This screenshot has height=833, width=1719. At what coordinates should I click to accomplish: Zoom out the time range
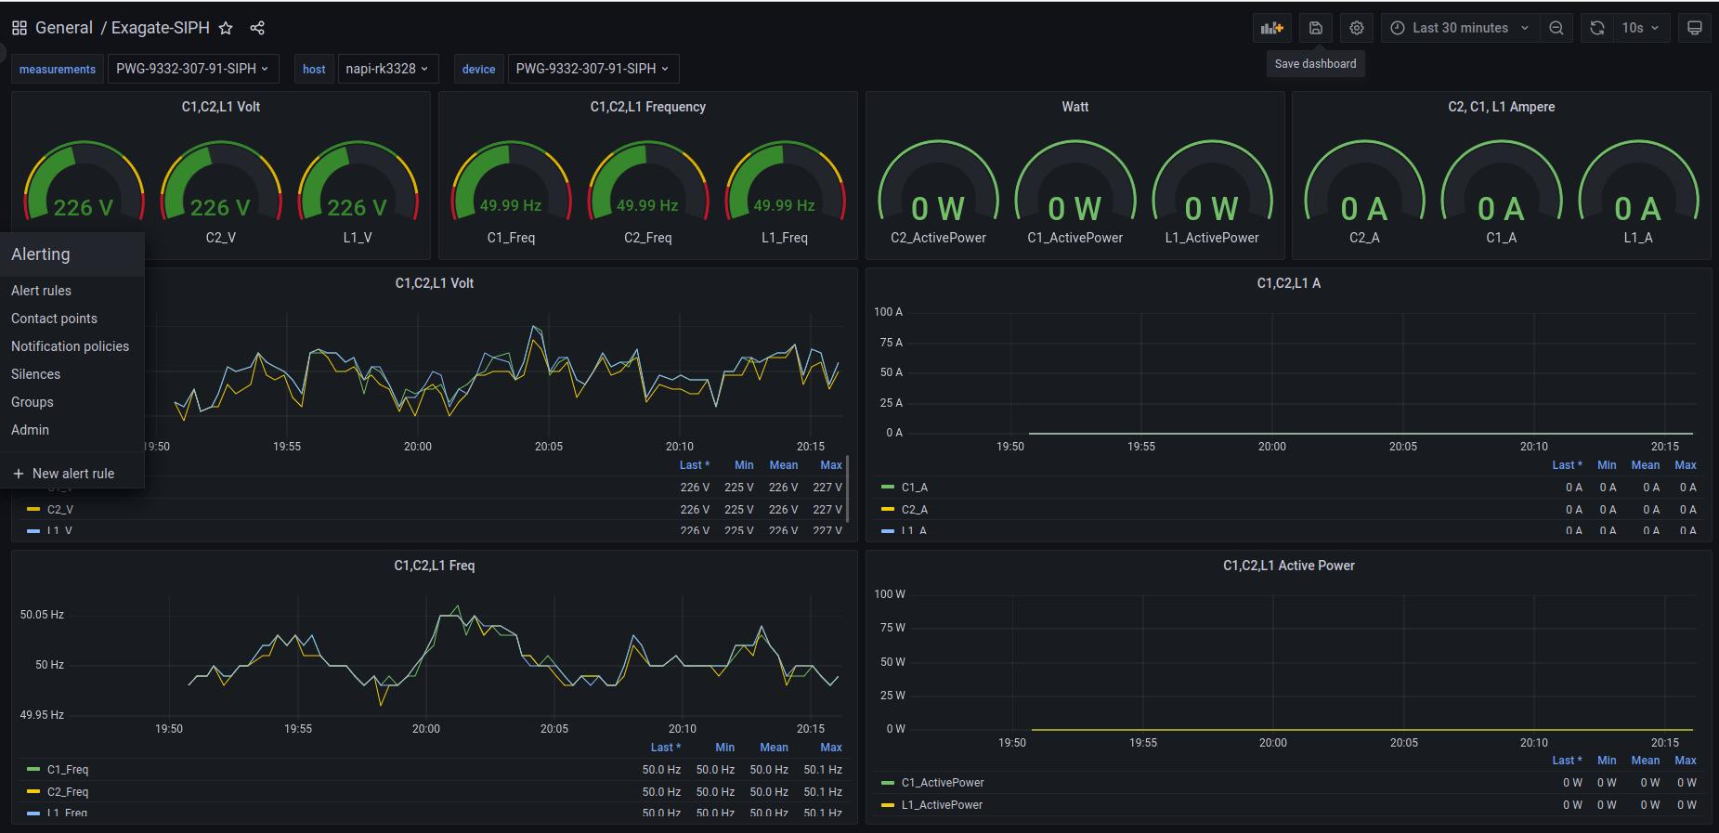coord(1556,28)
